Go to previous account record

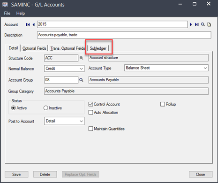pos(33,24)
